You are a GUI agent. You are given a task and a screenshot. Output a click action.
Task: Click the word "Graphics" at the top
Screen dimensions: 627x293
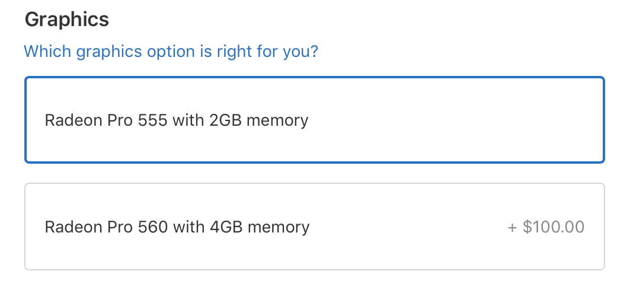pyautogui.click(x=67, y=19)
